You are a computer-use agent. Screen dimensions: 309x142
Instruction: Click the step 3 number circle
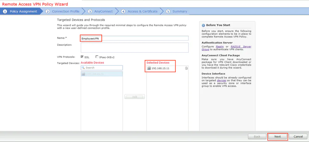click(x=90, y=11)
